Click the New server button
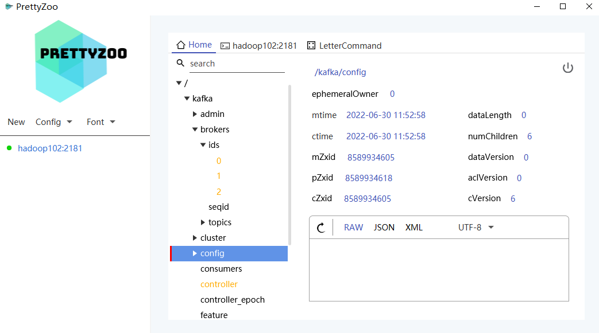 click(x=17, y=122)
